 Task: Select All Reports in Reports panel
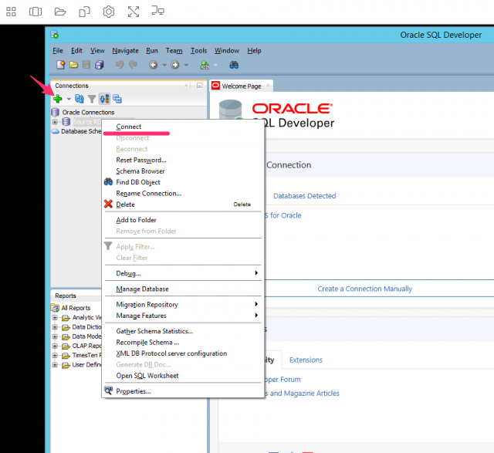(x=76, y=308)
